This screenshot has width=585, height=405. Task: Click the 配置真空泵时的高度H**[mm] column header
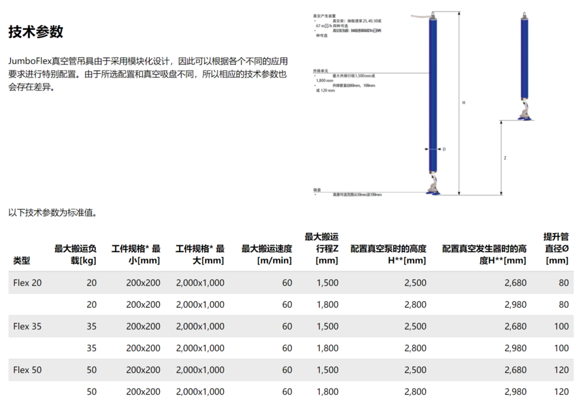[x=388, y=254]
